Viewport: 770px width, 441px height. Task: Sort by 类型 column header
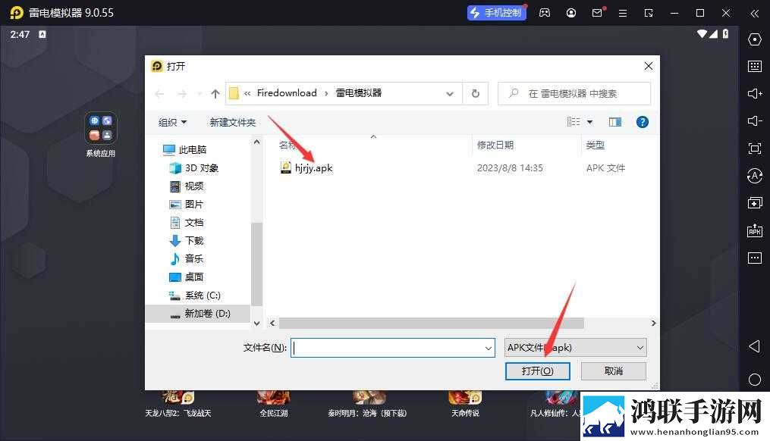point(596,145)
